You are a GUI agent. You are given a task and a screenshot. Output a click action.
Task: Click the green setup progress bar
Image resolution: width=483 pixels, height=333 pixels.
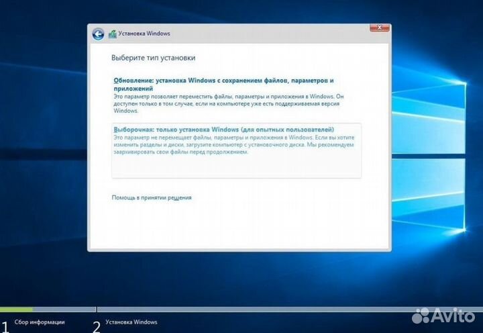(16, 310)
